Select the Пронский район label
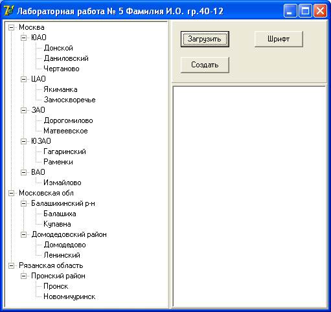Viewport: 331px width, 312px height. coord(58,276)
